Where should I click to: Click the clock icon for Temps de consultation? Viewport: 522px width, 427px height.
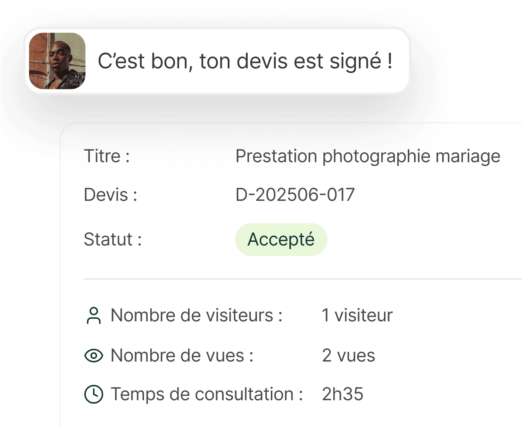click(93, 394)
